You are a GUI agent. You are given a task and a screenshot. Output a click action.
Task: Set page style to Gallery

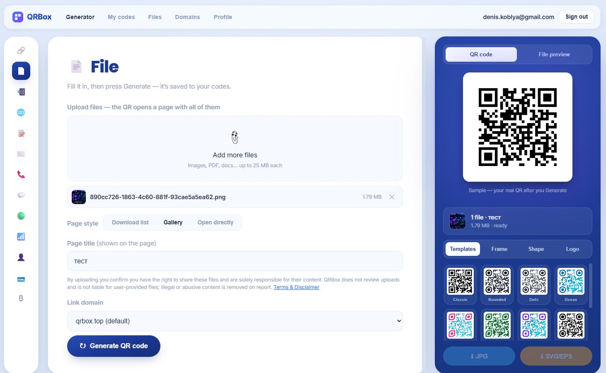point(173,222)
